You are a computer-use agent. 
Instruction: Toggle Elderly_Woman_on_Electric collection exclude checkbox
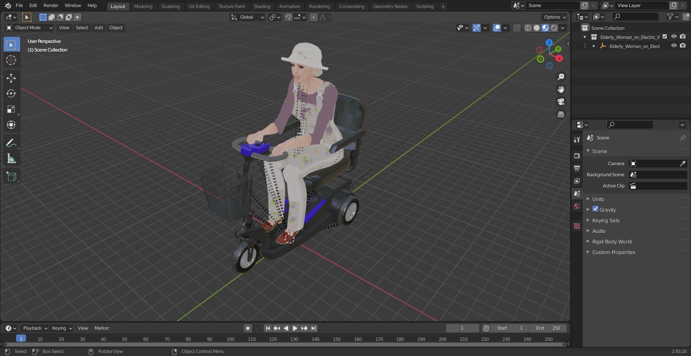(x=665, y=36)
